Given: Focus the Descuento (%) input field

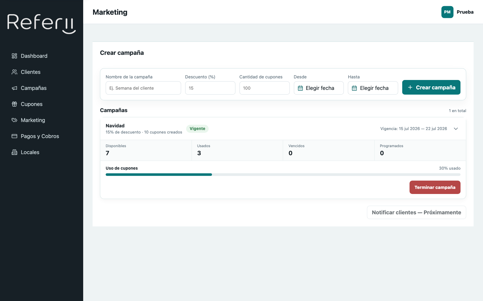Looking at the screenshot, I should [210, 88].
